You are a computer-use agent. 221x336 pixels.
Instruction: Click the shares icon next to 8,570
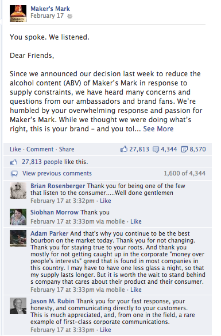pos(184,149)
